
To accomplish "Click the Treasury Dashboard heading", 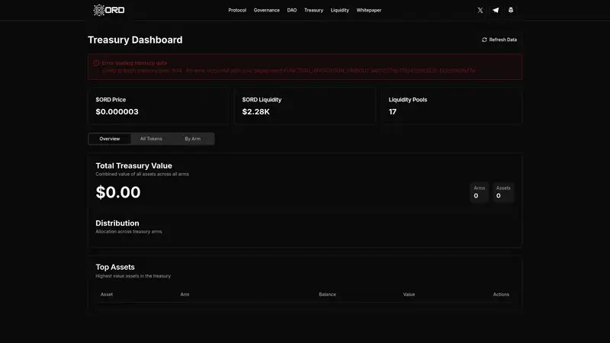I will pos(135,40).
